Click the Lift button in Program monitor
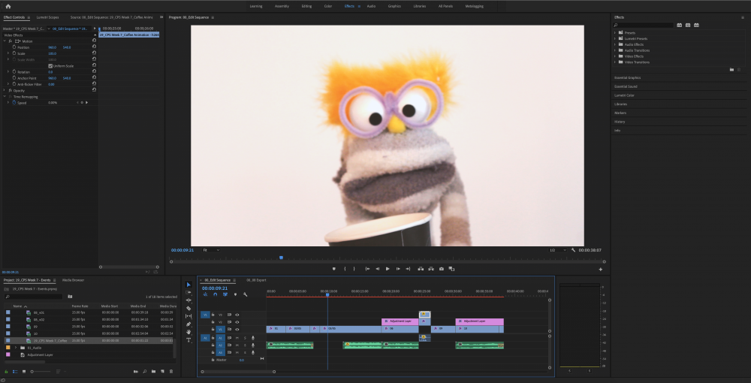Image resolution: width=751 pixels, height=383 pixels. click(421, 269)
